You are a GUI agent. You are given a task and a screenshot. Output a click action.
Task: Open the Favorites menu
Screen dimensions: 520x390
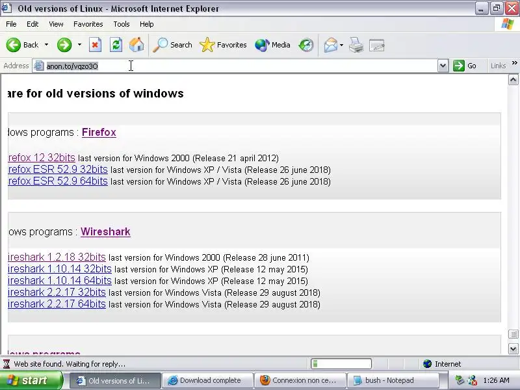tap(88, 24)
